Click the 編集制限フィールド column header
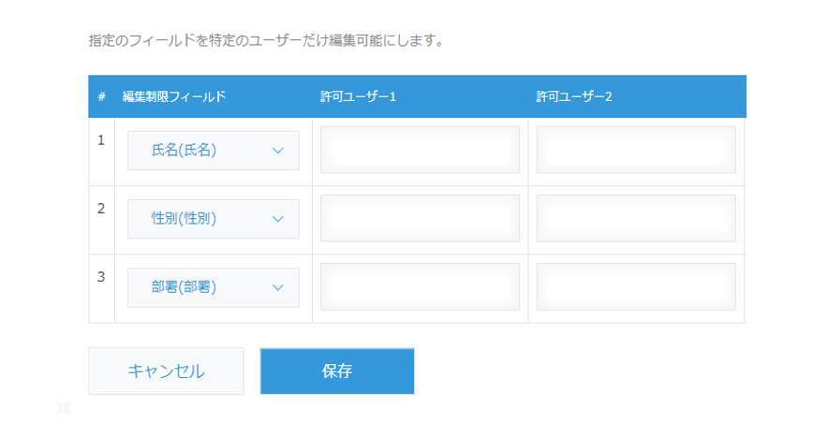 coord(174,96)
